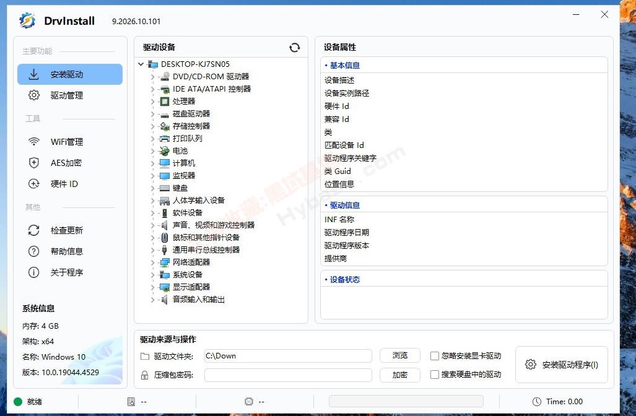
Task: Minimize the DrvInstall window
Action: pyautogui.click(x=576, y=15)
